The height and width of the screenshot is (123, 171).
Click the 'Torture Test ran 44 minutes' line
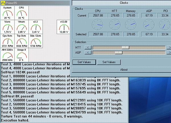click(42, 116)
